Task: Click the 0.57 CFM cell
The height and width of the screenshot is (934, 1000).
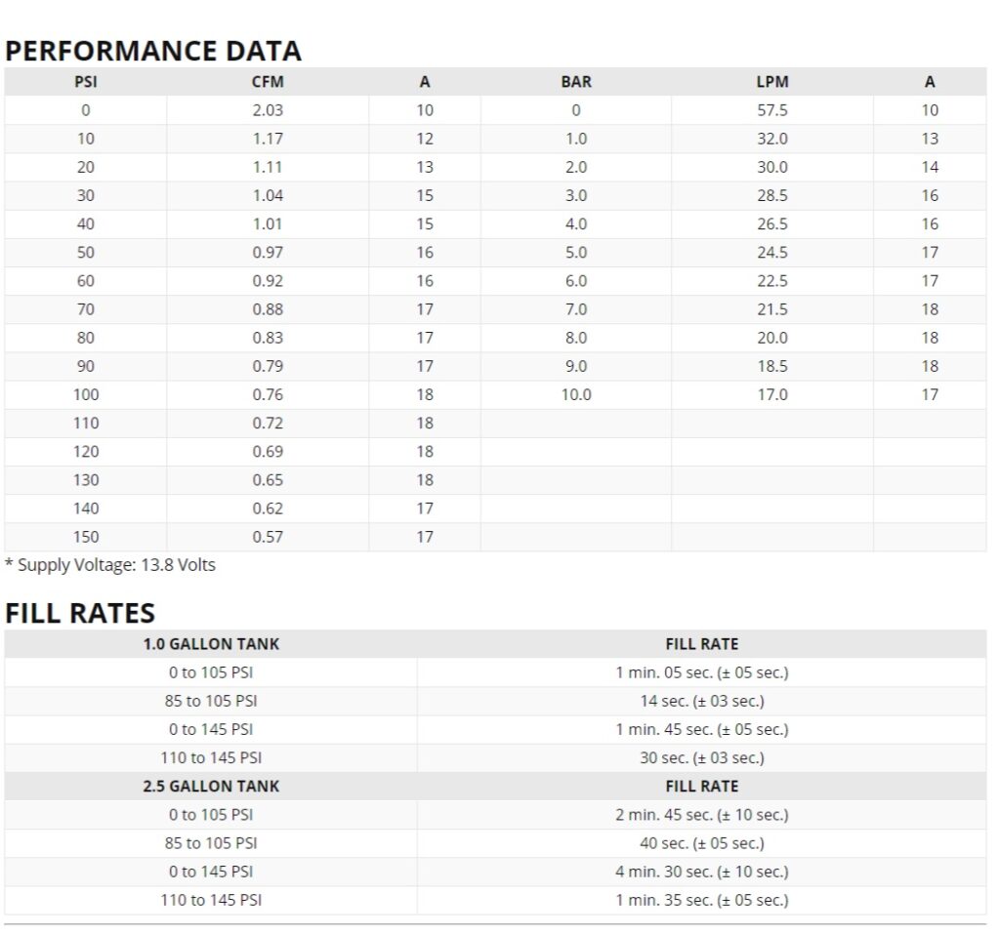Action: [268, 537]
